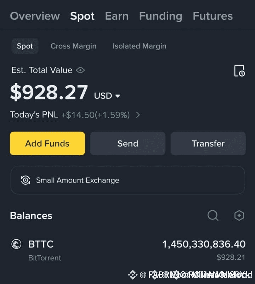Tap the BTTC BitTorrent coin logo
The image size is (255, 284).
tap(16, 244)
